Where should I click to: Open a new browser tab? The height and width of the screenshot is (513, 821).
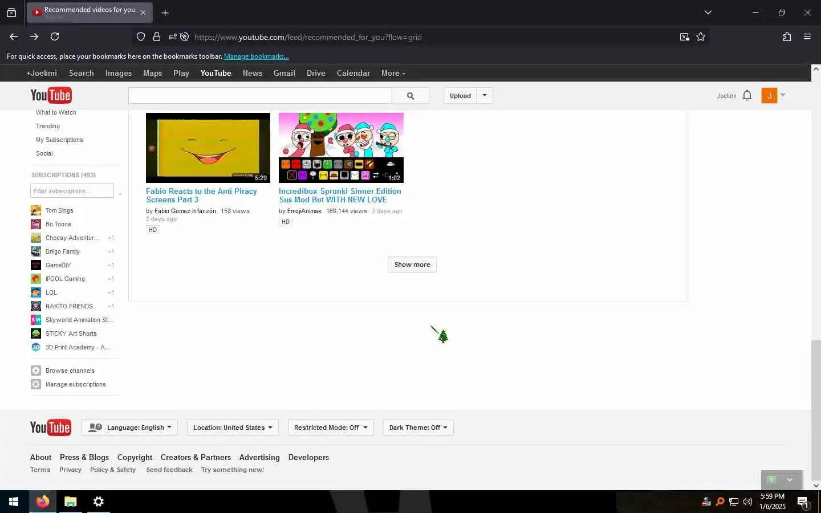[x=165, y=13]
